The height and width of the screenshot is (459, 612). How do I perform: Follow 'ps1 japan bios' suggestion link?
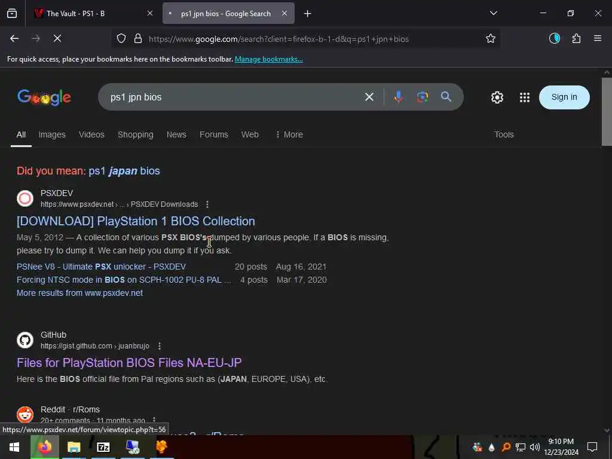coord(124,171)
